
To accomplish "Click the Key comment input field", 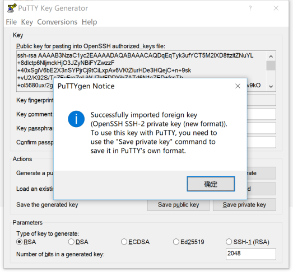I will click(262, 114).
